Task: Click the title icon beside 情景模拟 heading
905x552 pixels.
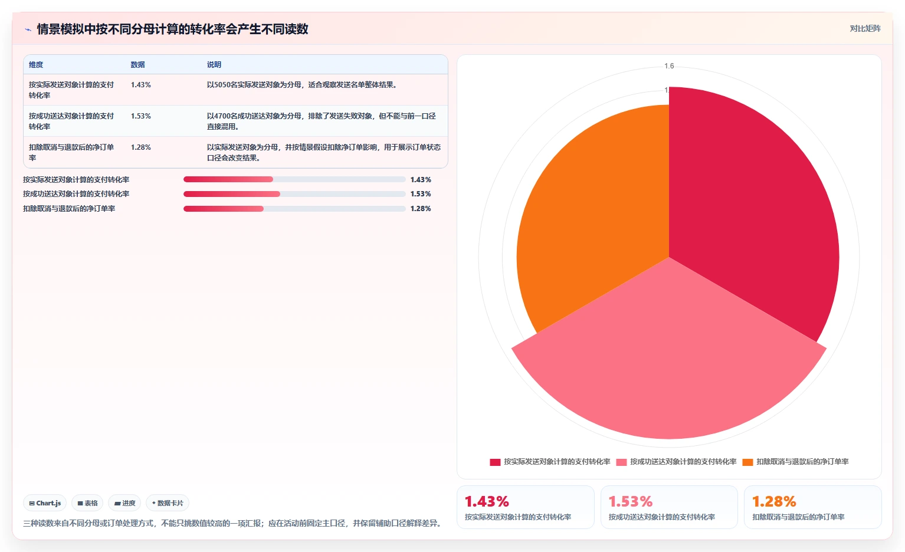Action: pos(28,29)
